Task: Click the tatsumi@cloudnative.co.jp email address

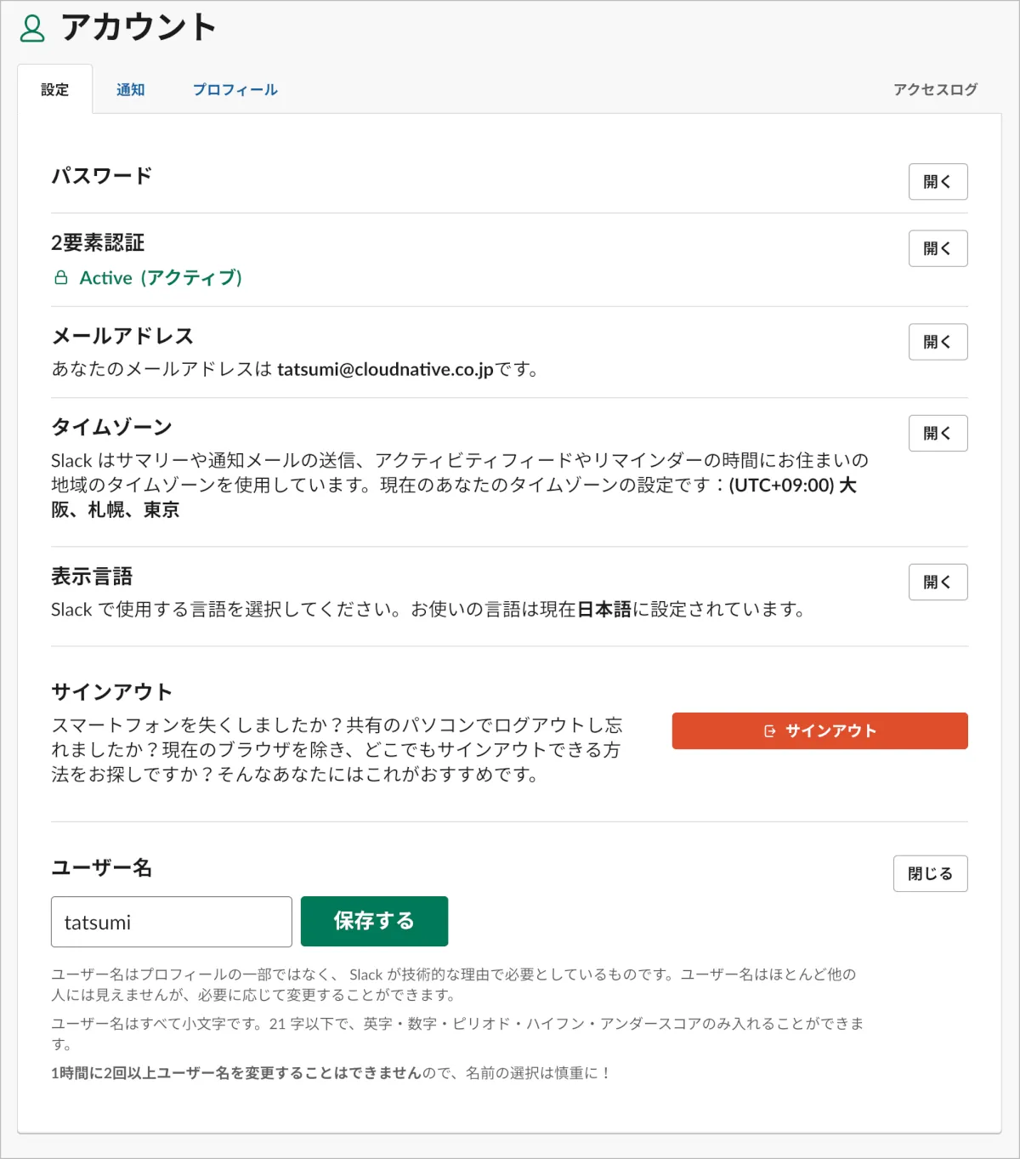Action: pyautogui.click(x=385, y=369)
